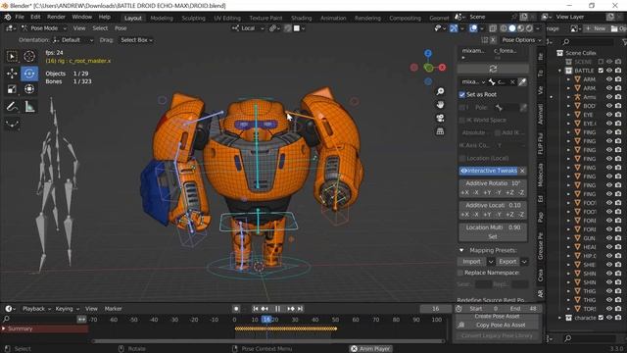The height and width of the screenshot is (353, 627).
Task: Open Local transform orientation dropdown
Action: pyautogui.click(x=248, y=28)
